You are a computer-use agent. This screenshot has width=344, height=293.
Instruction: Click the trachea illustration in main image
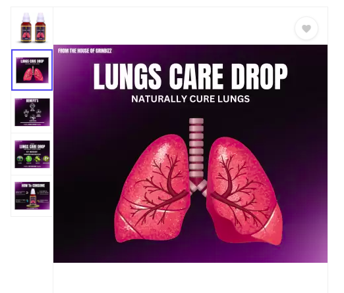pos(197,153)
